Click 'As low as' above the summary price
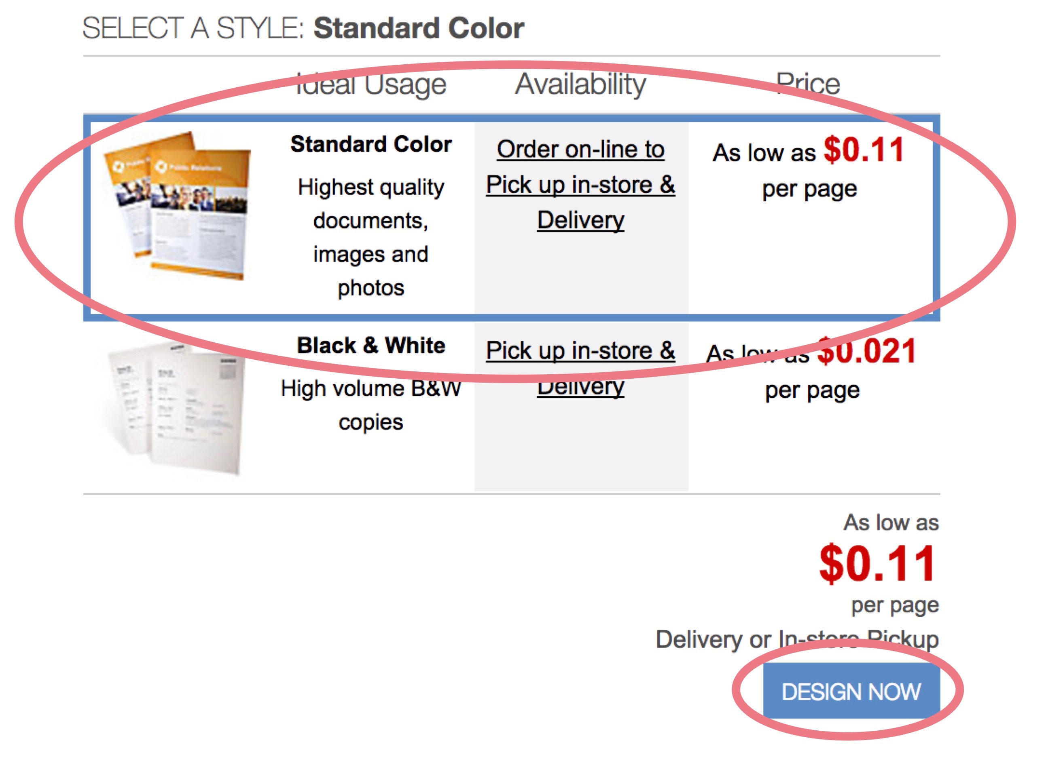The image size is (1046, 757). pos(891,523)
